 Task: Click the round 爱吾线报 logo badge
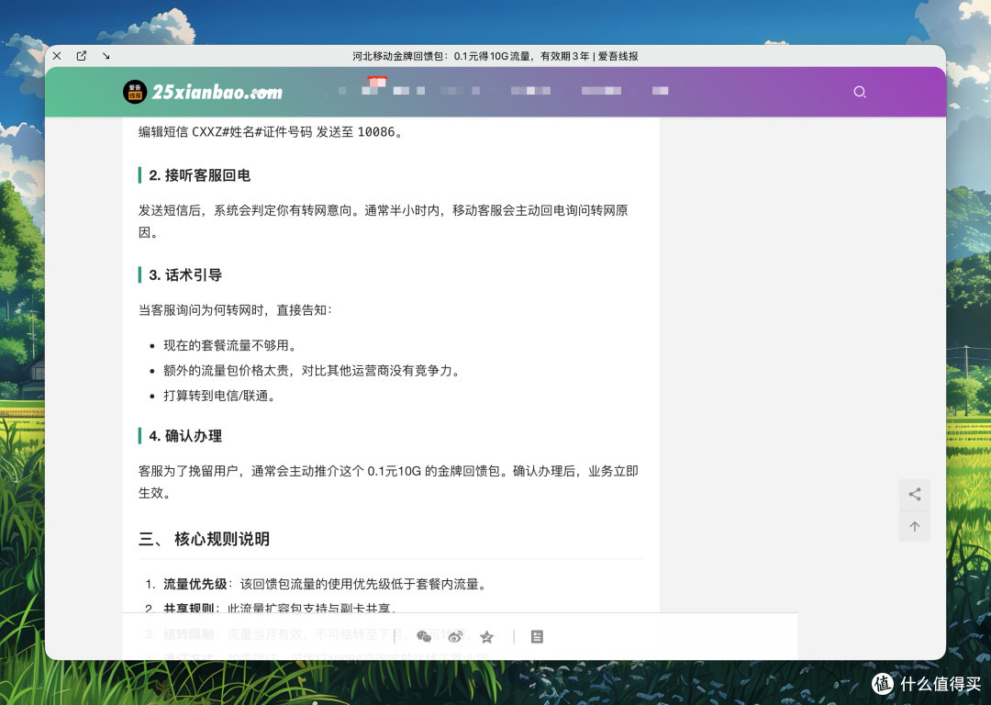135,92
